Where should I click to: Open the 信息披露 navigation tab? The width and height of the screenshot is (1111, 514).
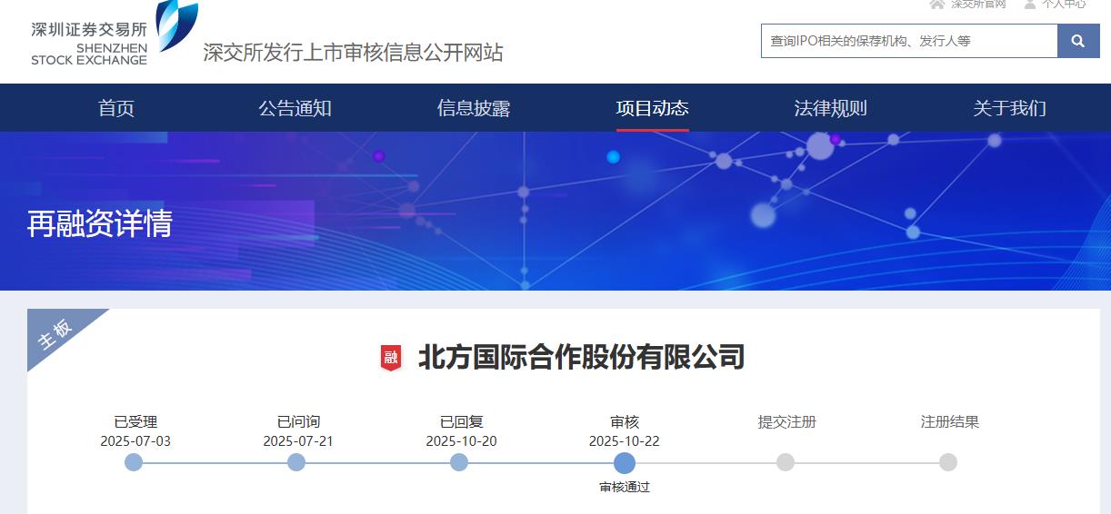click(474, 108)
